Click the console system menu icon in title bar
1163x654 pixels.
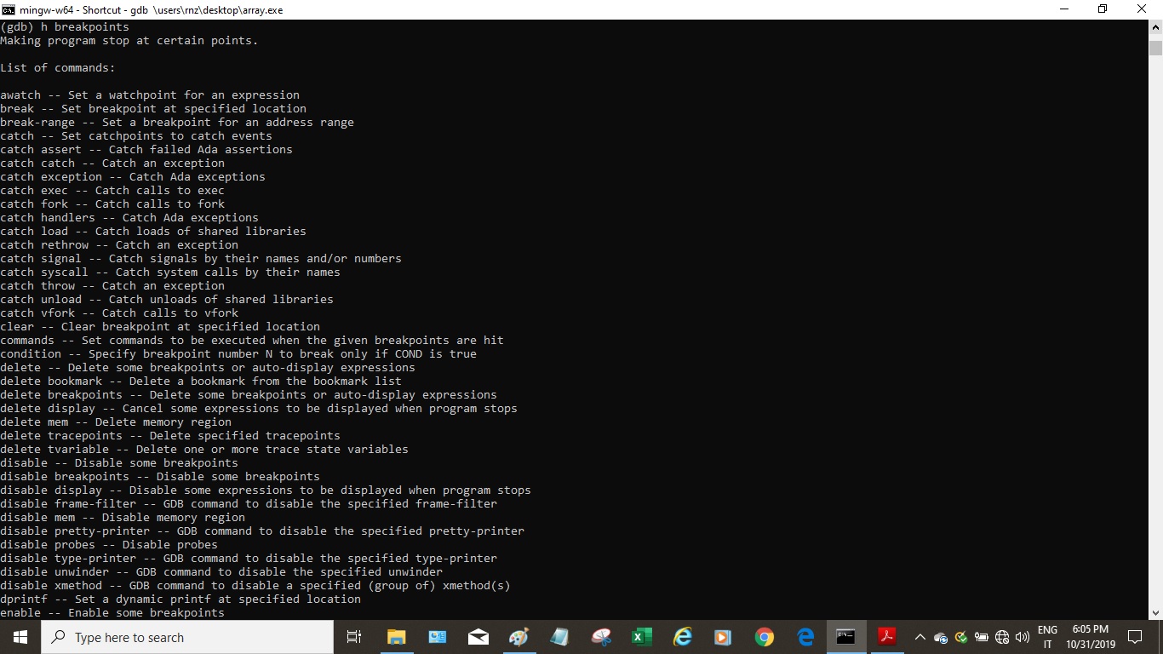(x=9, y=9)
